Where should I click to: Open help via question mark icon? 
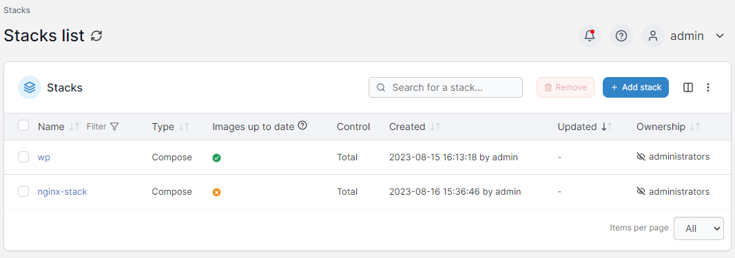click(x=621, y=36)
